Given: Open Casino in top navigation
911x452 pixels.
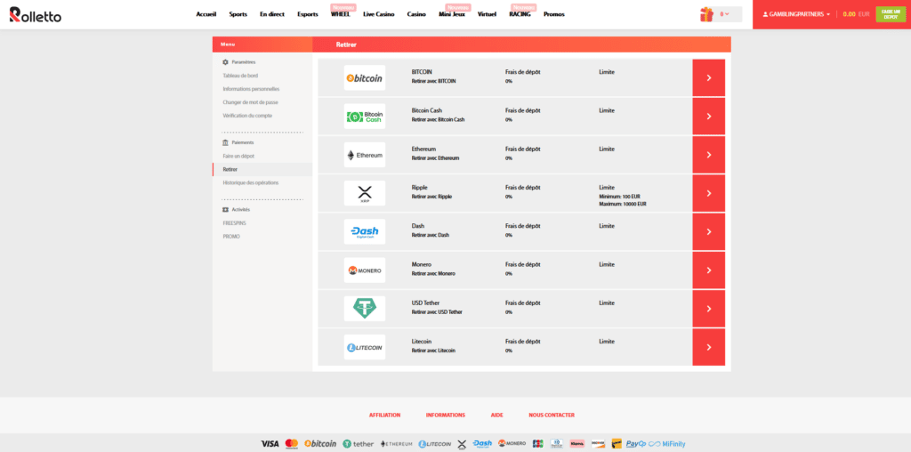Looking at the screenshot, I should (416, 14).
